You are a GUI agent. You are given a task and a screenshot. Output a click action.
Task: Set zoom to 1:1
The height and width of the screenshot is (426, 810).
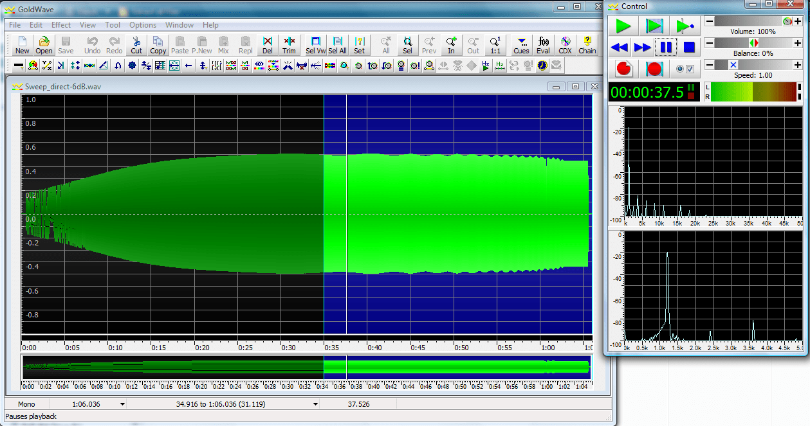[495, 44]
